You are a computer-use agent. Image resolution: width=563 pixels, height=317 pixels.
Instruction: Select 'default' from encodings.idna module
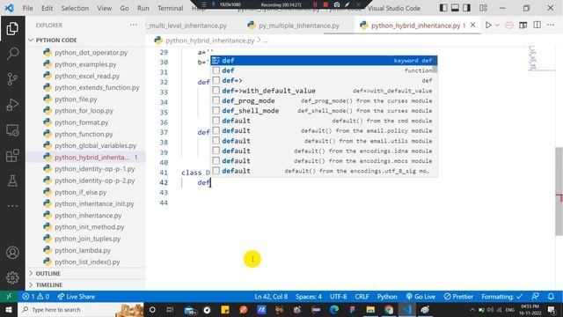click(x=324, y=151)
